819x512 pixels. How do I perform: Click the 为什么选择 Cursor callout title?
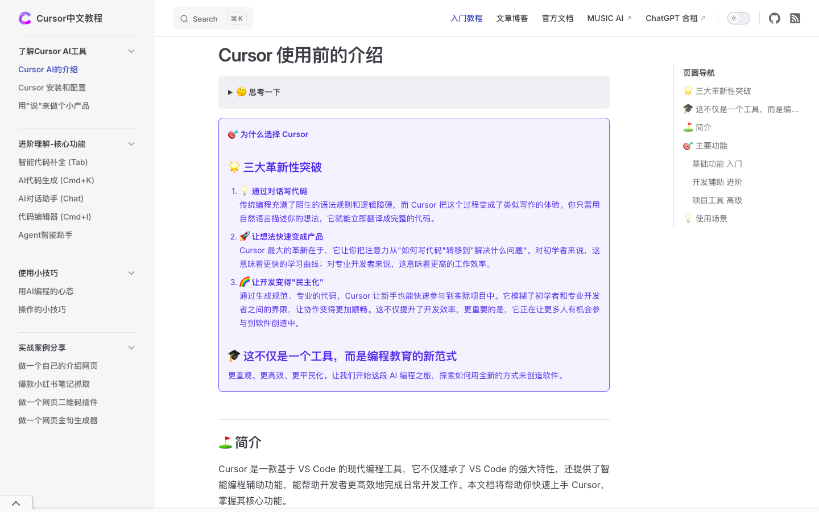[268, 134]
